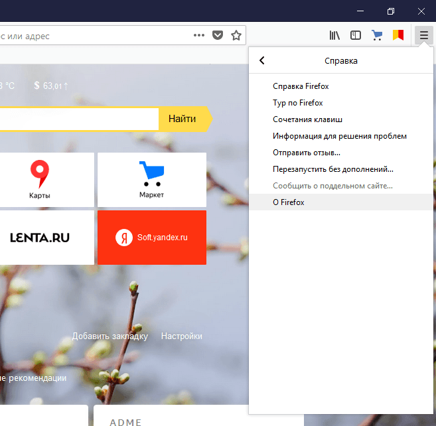Save page to Pocket icon
436x426 pixels.
(x=218, y=35)
